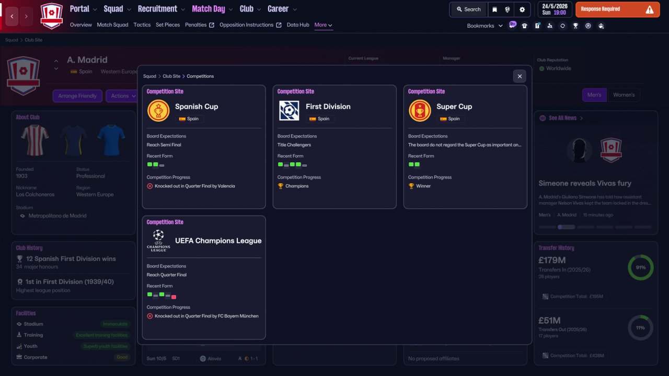Viewport: 669px width, 376px height.
Task: Click the shirt icon in Bookmarks bar
Action: pyautogui.click(x=525, y=26)
